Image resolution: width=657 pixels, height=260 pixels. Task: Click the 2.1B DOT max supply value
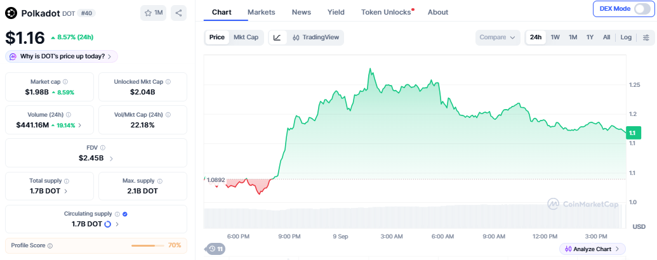[x=142, y=191]
